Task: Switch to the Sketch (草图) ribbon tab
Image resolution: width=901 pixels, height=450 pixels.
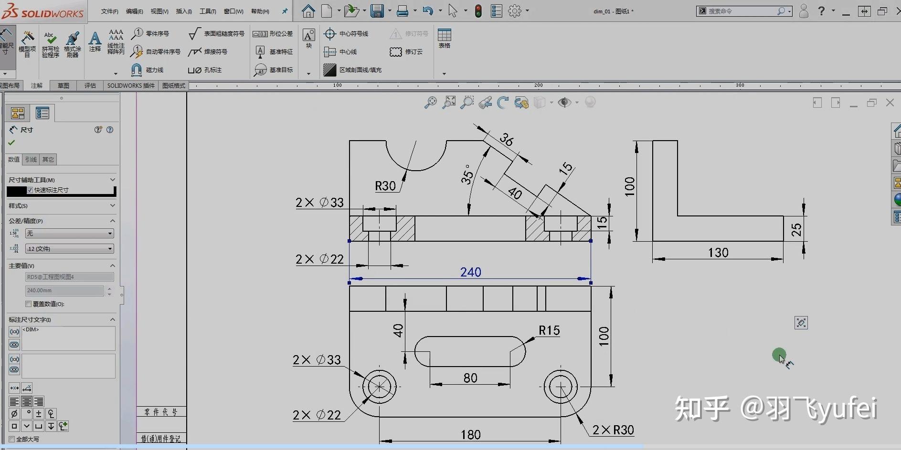Action: coord(64,86)
